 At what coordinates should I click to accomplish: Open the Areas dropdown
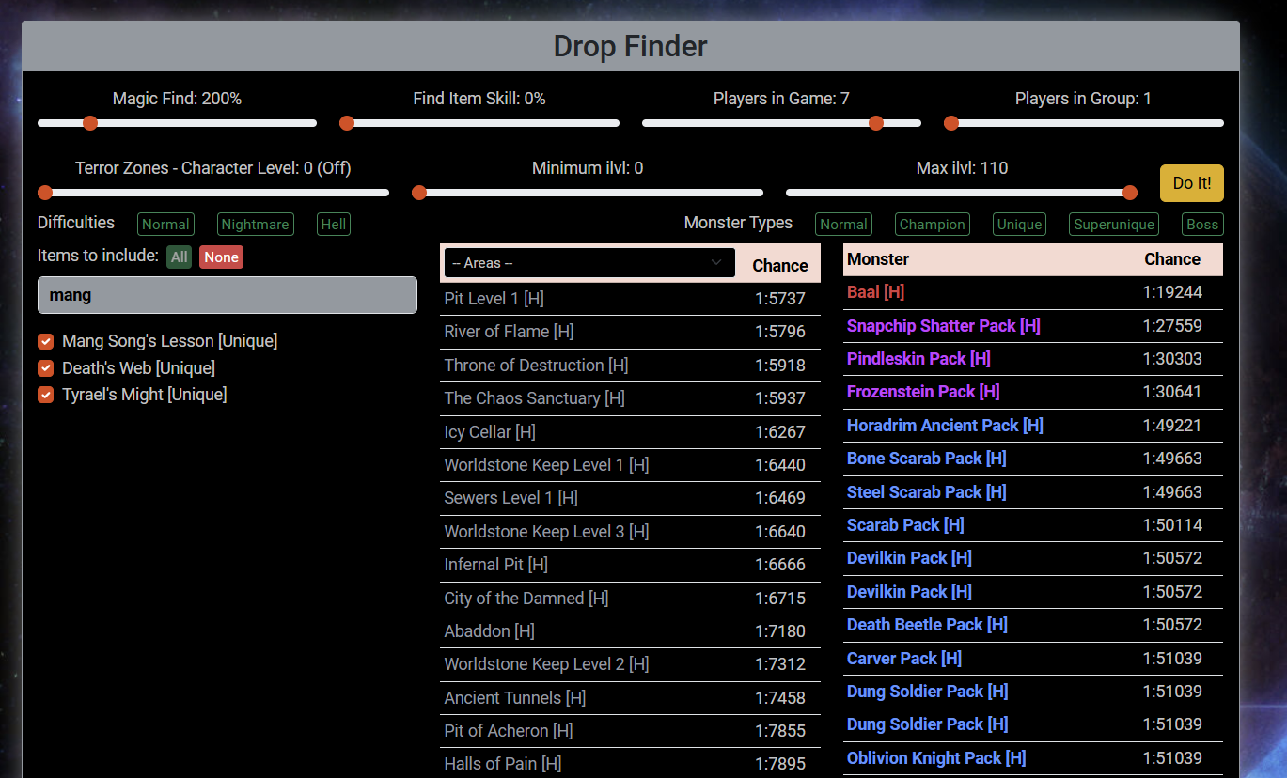click(x=589, y=263)
